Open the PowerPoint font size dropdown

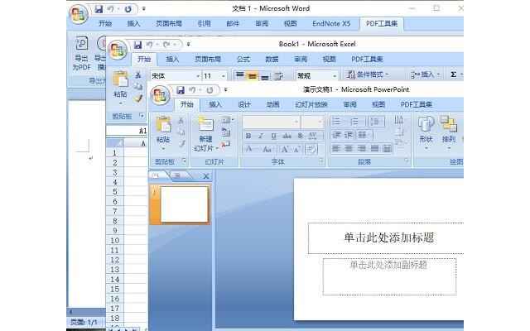pyautogui.click(x=320, y=122)
